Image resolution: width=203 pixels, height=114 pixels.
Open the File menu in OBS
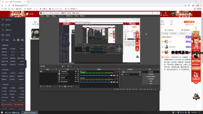pos(42,16)
